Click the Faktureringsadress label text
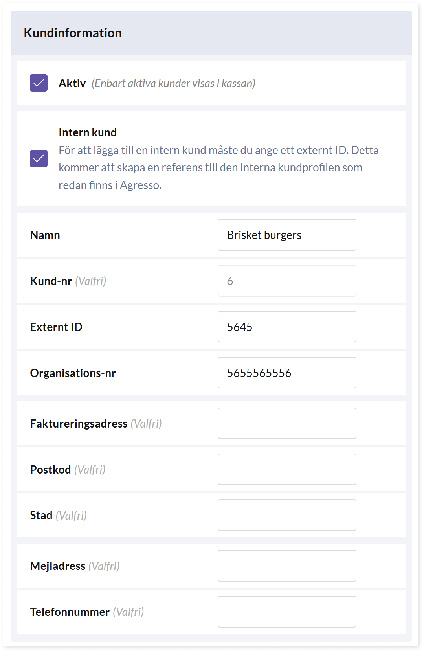424x652 pixels. click(x=79, y=424)
